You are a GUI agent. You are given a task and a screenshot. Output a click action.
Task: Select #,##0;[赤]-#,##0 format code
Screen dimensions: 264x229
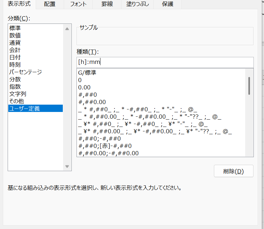105,146
